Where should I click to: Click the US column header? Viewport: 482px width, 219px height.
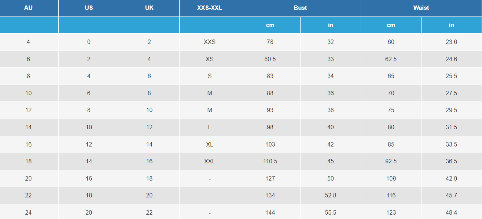point(89,8)
